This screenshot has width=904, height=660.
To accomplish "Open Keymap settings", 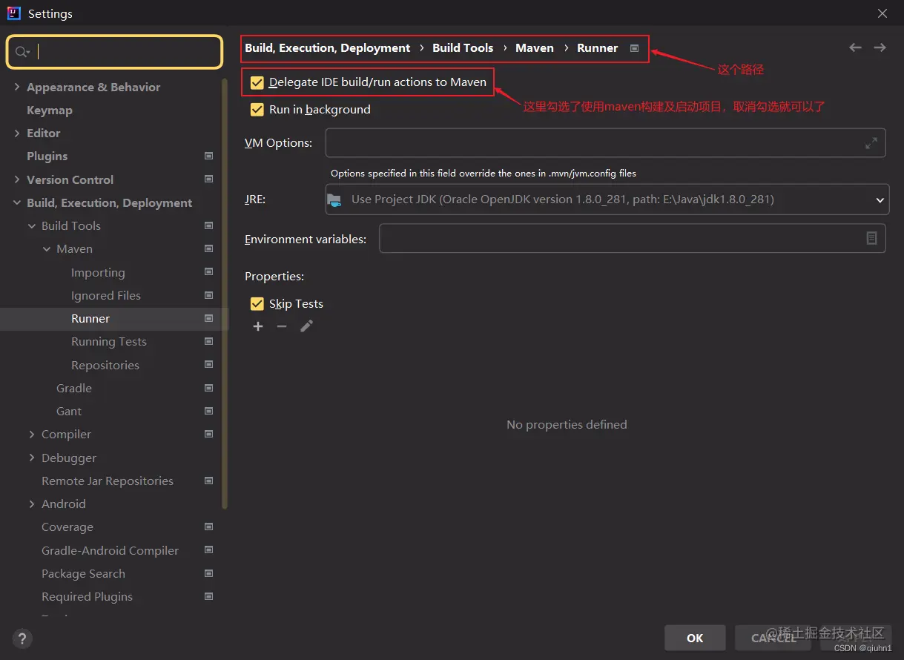I will (x=50, y=110).
